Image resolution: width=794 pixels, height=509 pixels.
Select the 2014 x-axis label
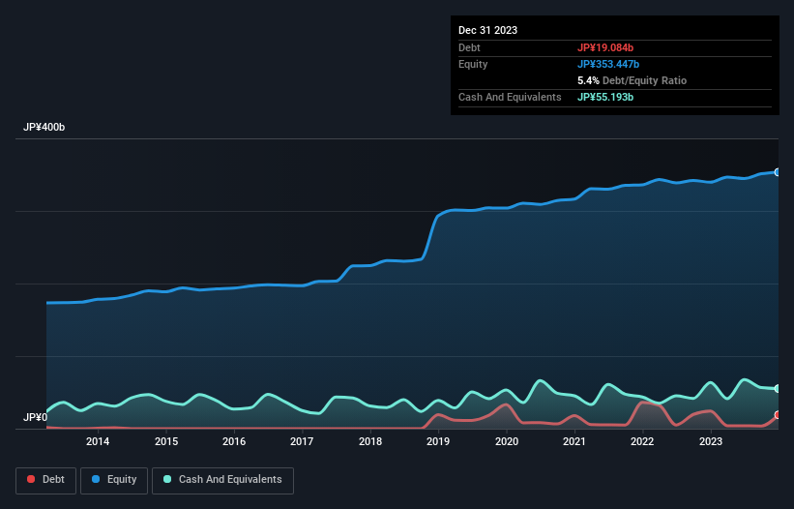click(98, 442)
